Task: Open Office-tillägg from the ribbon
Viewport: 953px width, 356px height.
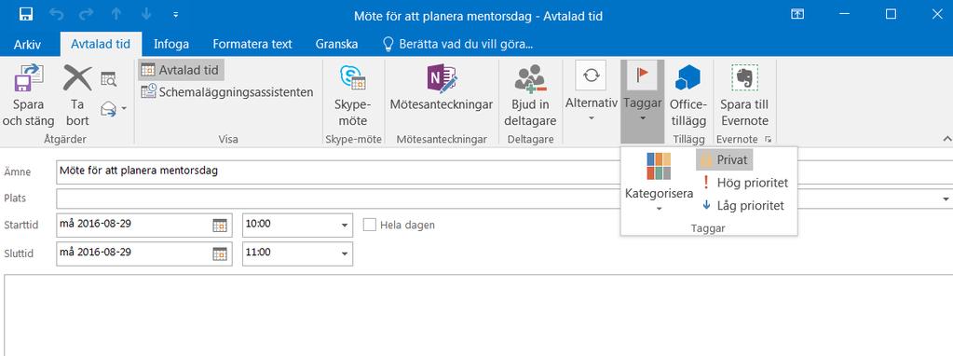Action: click(688, 77)
